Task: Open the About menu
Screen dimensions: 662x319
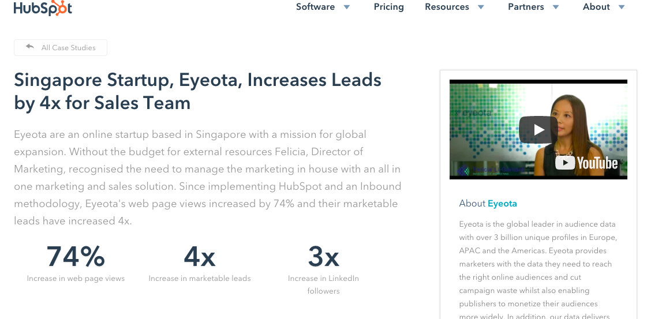Action: [x=596, y=7]
